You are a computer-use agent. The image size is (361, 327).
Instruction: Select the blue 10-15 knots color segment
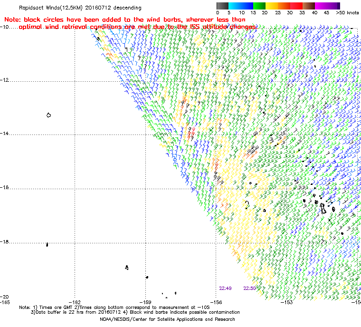click(247, 6)
